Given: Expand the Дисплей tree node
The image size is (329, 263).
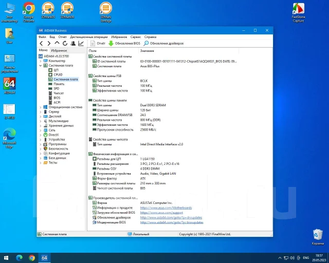Looking at the screenshot, I should (x=41, y=117).
